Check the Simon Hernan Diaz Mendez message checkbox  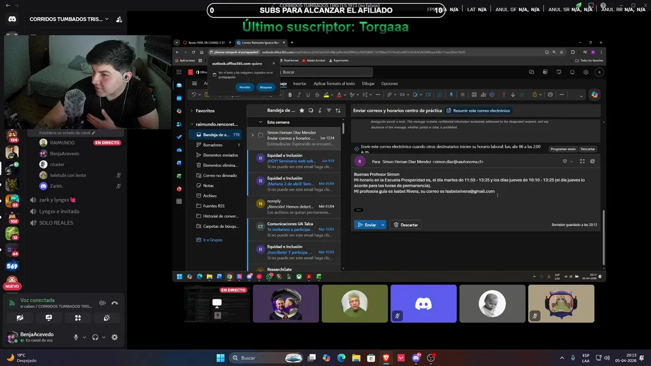point(260,135)
